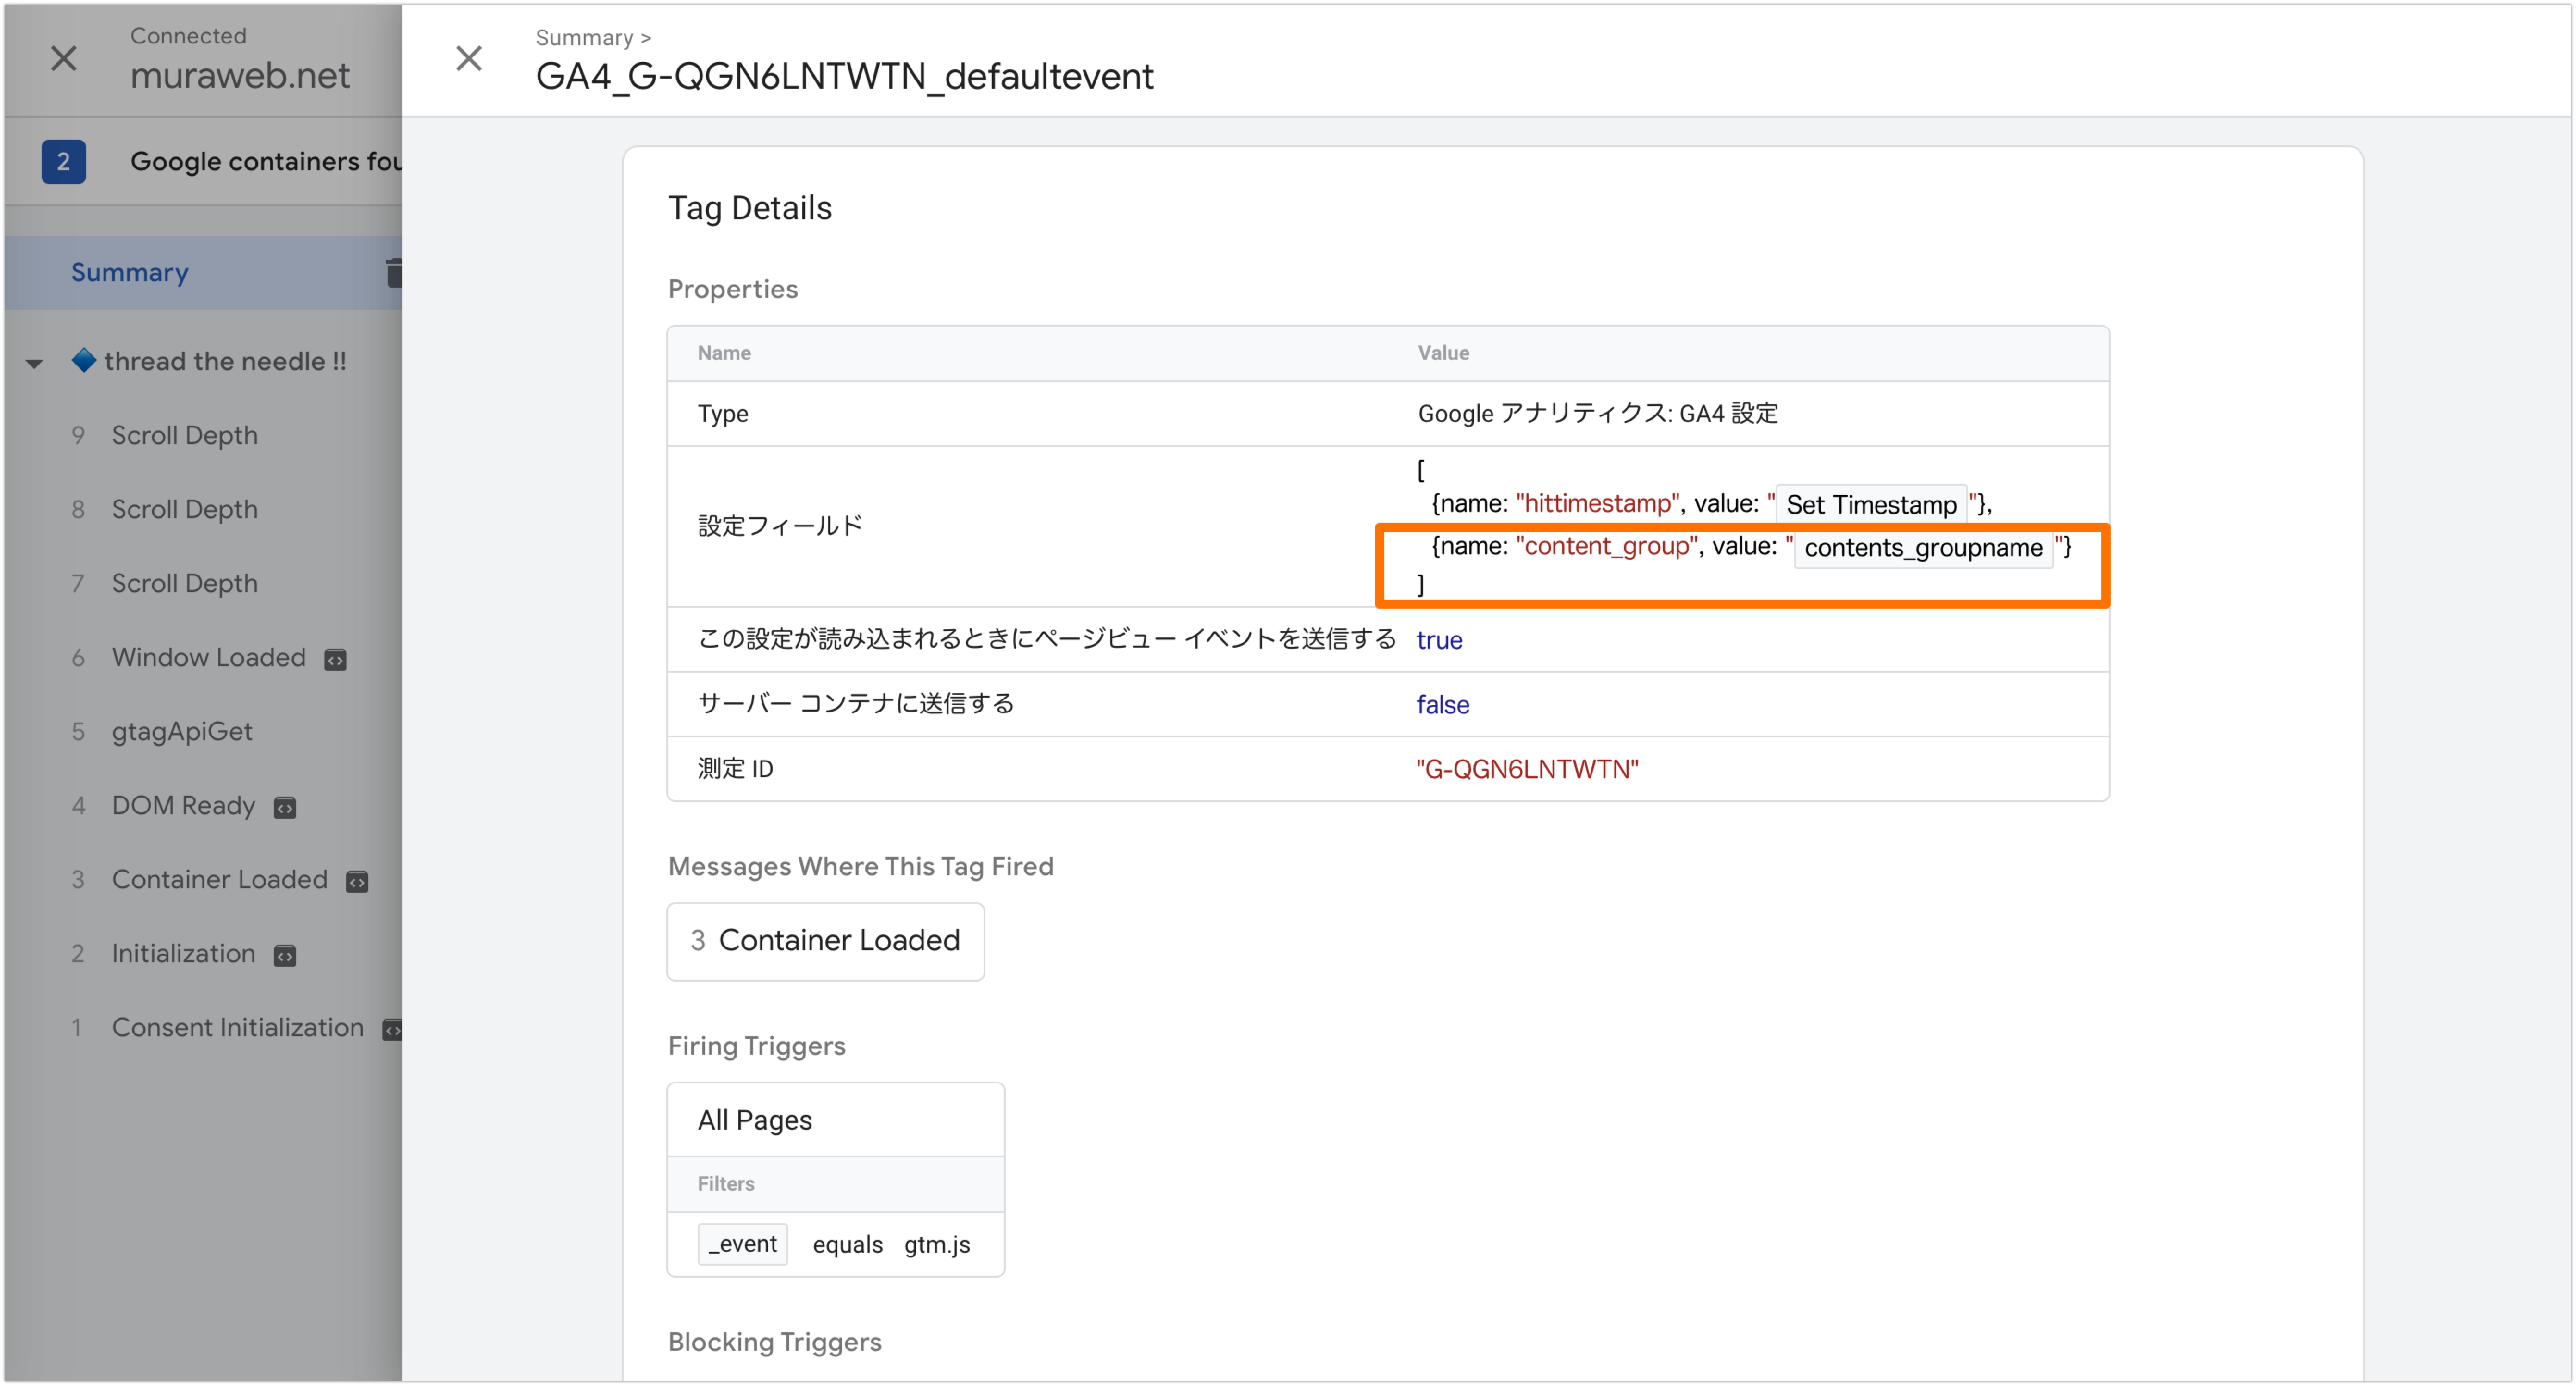Screen dimensions: 2576x1386
Task: Click the false value for server container
Action: click(x=1442, y=705)
